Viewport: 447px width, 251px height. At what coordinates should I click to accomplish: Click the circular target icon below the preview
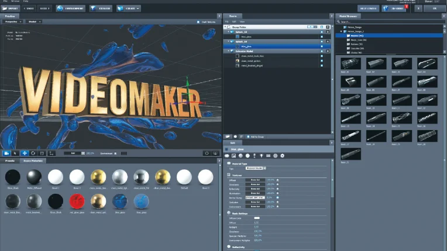point(207,153)
